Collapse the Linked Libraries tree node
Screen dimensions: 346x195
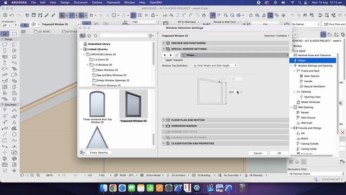point(81,49)
